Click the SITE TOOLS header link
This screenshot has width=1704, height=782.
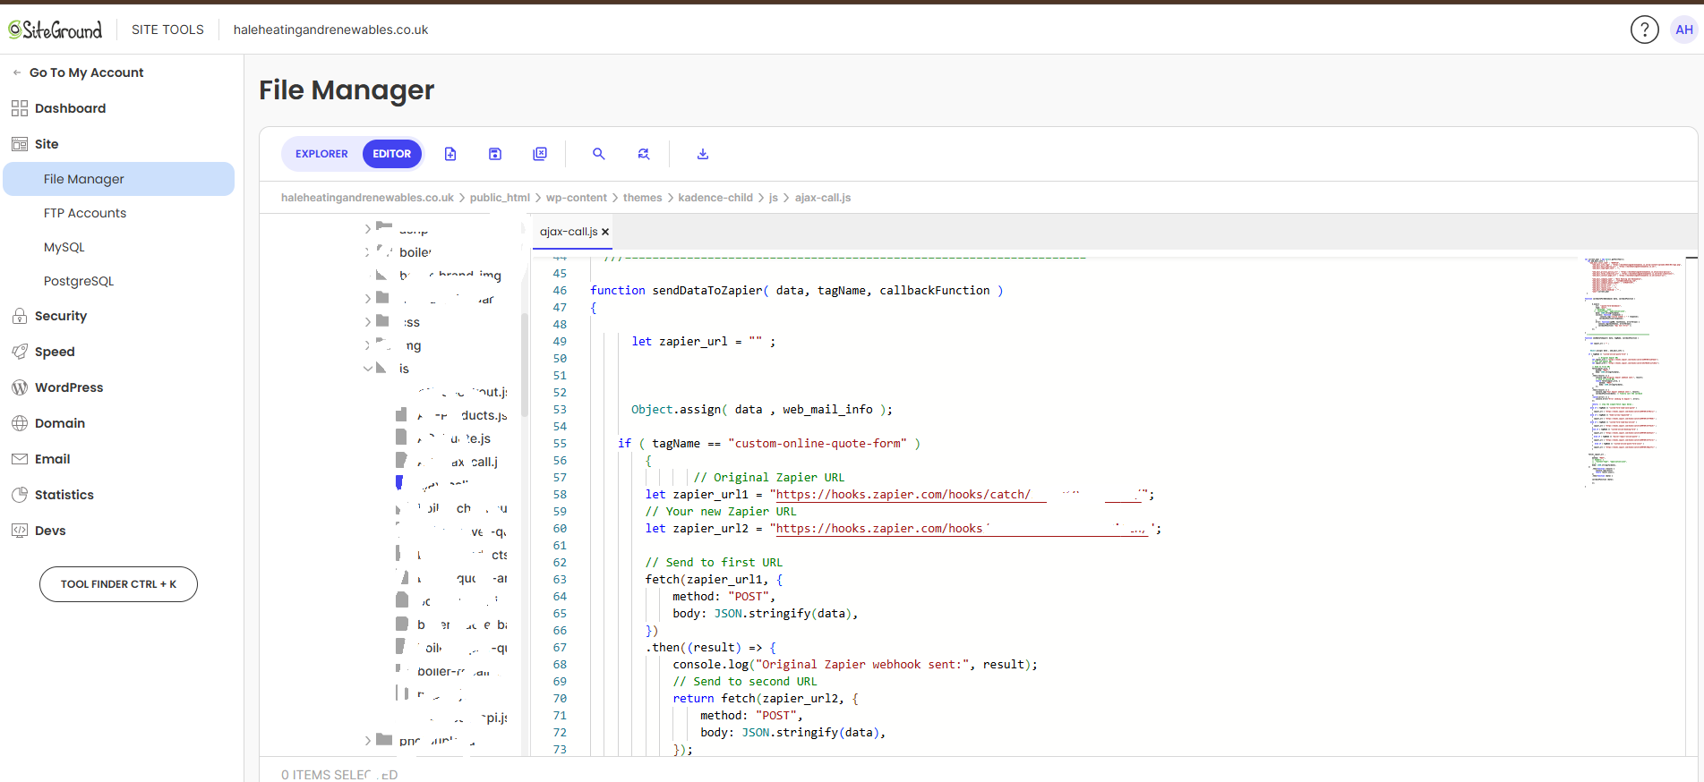point(167,30)
